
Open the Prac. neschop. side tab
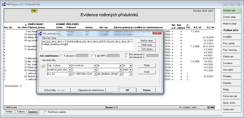pos(231,50)
